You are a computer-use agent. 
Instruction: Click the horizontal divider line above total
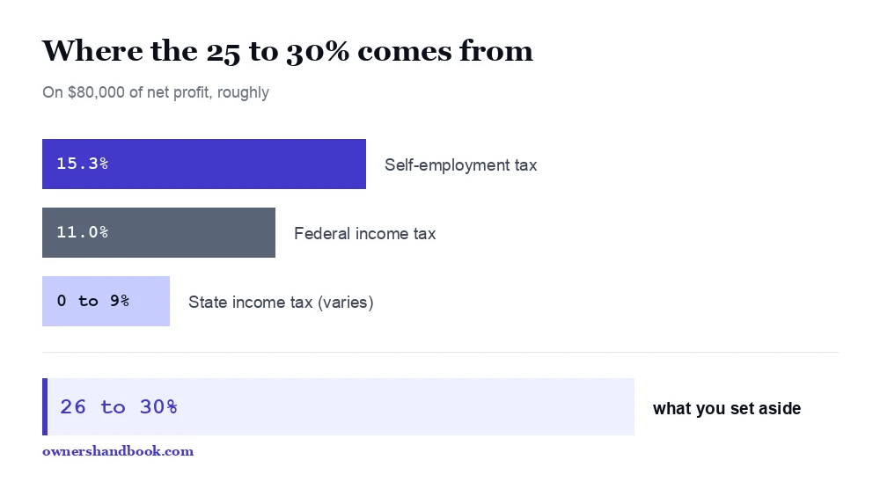point(440,353)
